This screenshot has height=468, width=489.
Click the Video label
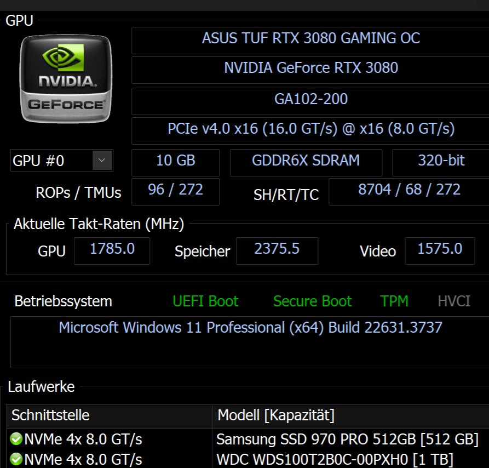tap(378, 251)
